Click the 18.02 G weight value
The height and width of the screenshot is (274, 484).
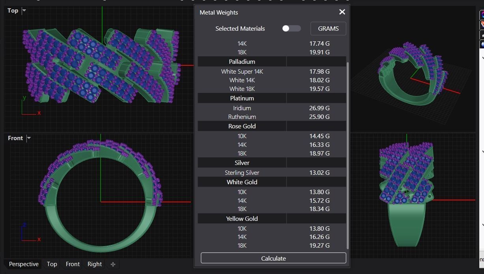319,80
